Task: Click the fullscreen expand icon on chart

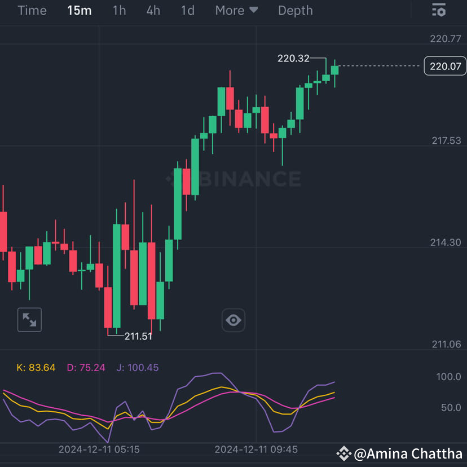Action: [29, 320]
